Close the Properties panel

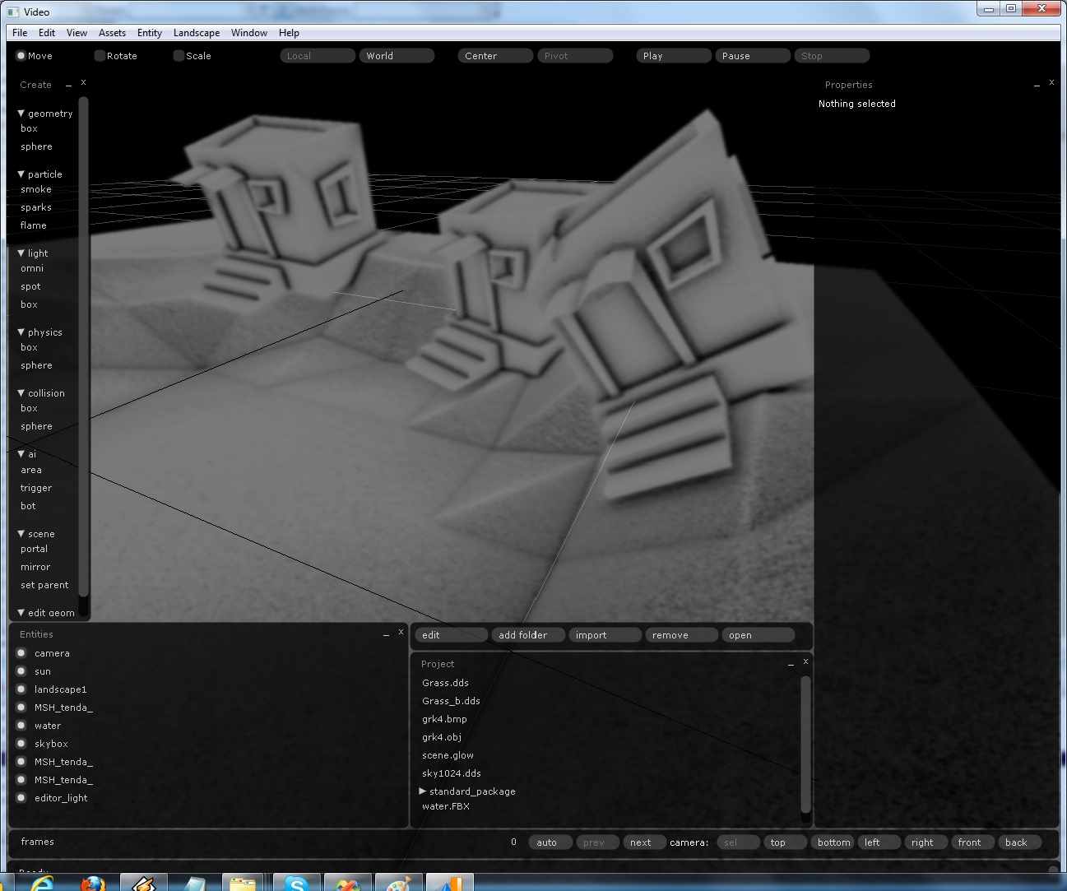[x=1051, y=82]
